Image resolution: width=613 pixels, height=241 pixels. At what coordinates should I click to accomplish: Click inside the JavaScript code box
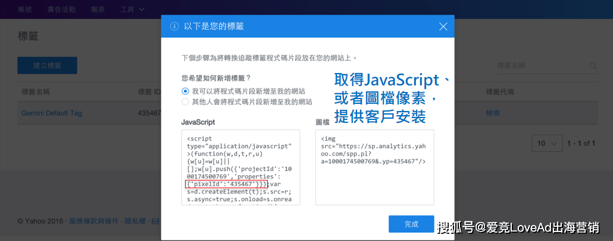pos(241,167)
